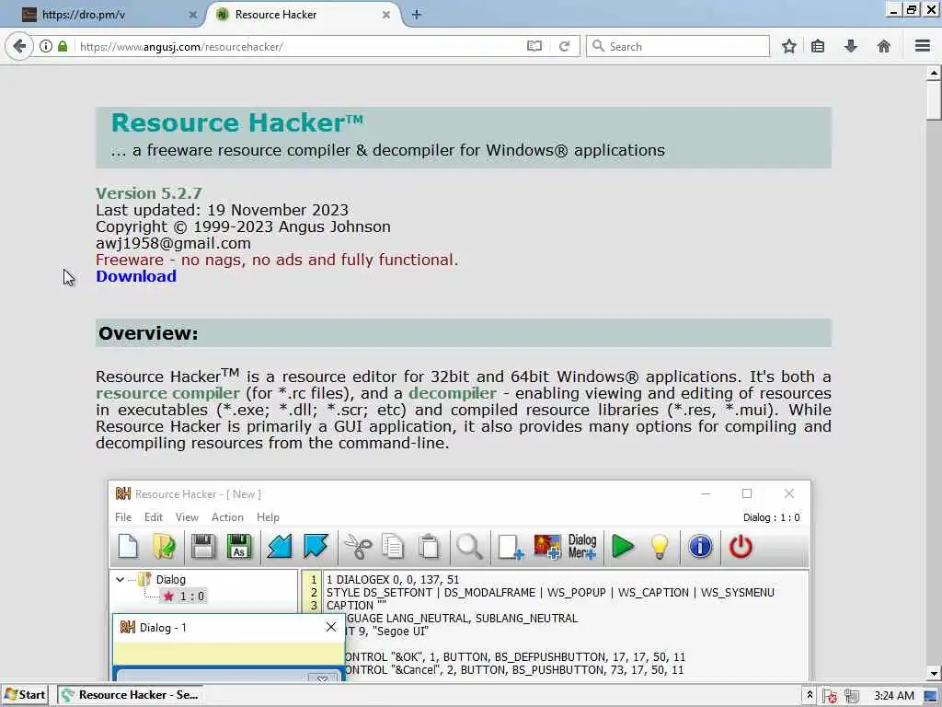The image size is (942, 707).
Task: Open the resource compiler link
Action: click(167, 393)
